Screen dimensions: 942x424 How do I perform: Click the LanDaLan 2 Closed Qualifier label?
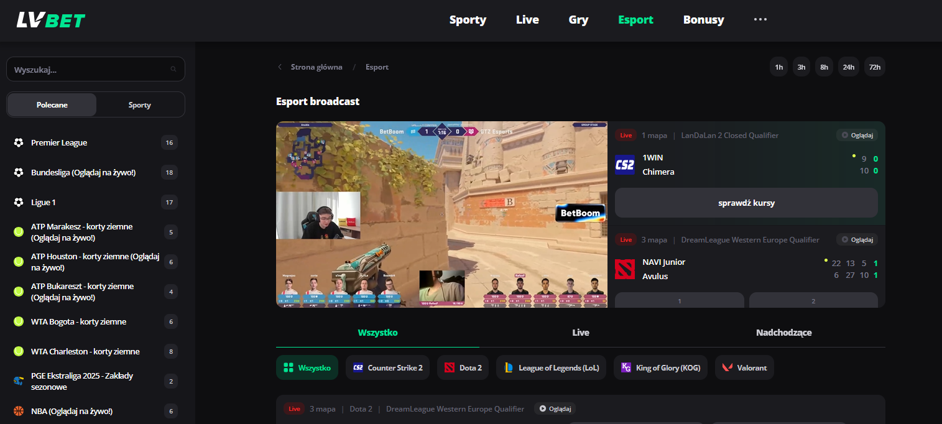tap(730, 136)
